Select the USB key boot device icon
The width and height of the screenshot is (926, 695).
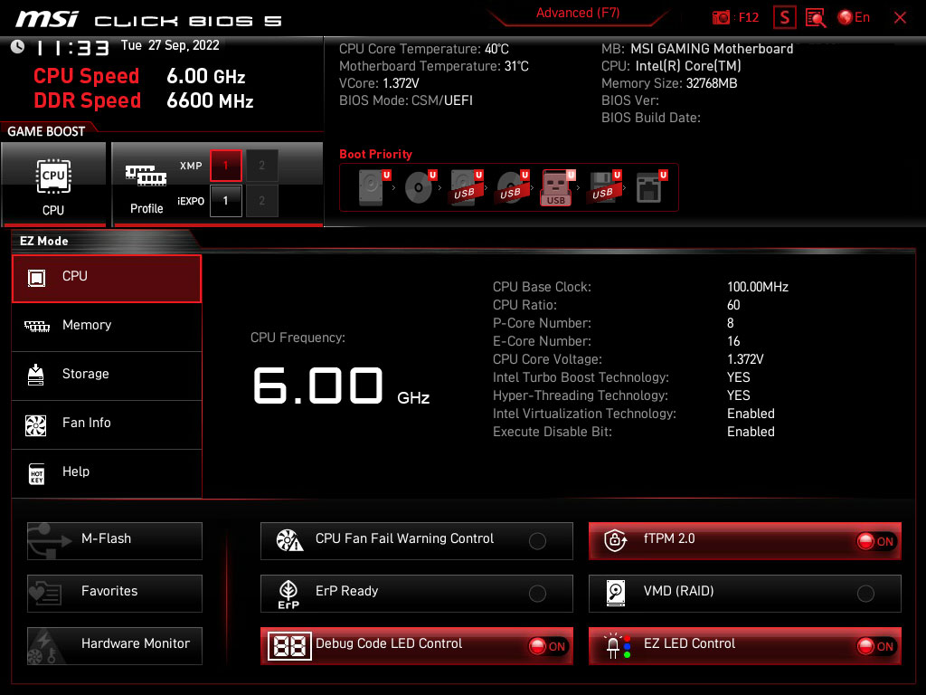click(x=555, y=187)
